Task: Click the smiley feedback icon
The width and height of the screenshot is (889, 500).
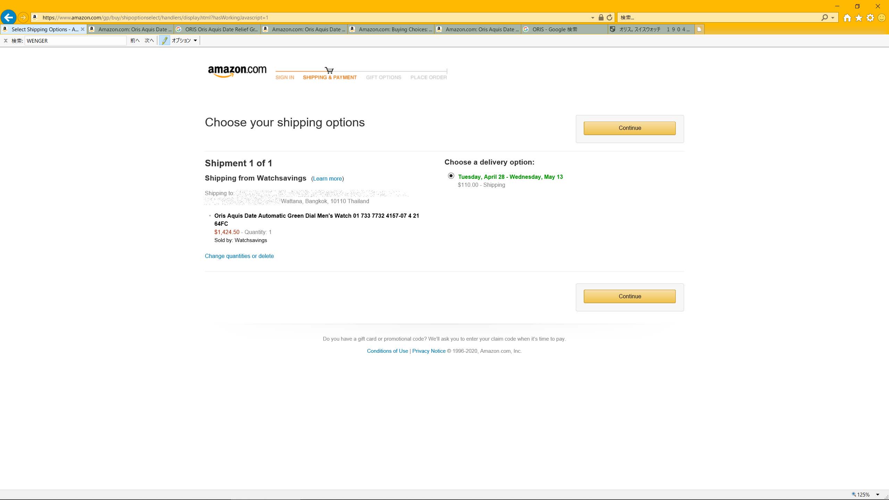Action: pyautogui.click(x=881, y=18)
